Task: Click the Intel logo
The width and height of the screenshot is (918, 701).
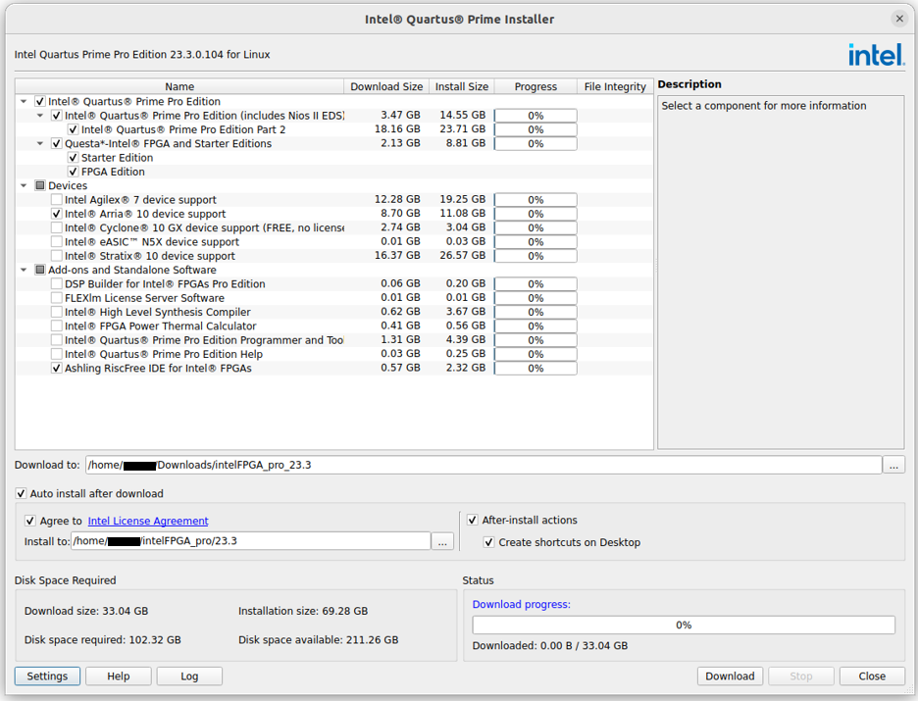Action: [x=877, y=55]
